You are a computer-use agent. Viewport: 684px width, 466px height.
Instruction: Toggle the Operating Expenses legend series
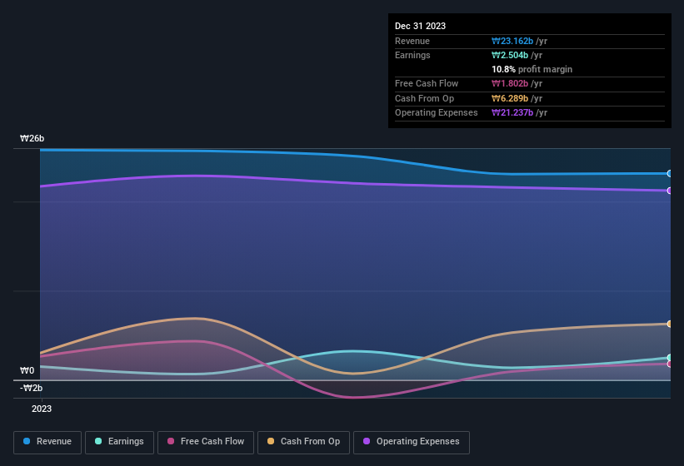pyautogui.click(x=412, y=442)
